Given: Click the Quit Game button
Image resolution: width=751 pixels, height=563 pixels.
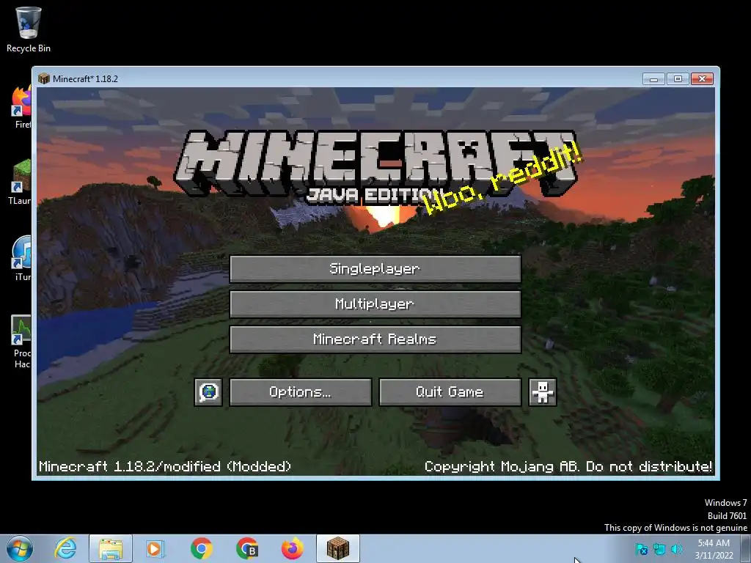Looking at the screenshot, I should 450,392.
